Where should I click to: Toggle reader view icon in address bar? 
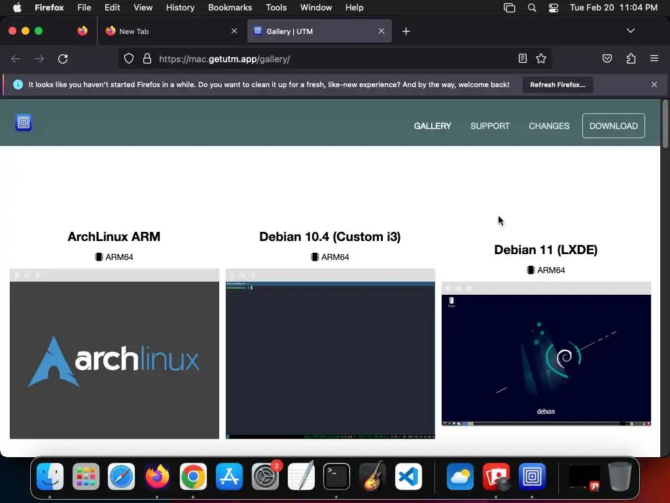click(x=522, y=58)
